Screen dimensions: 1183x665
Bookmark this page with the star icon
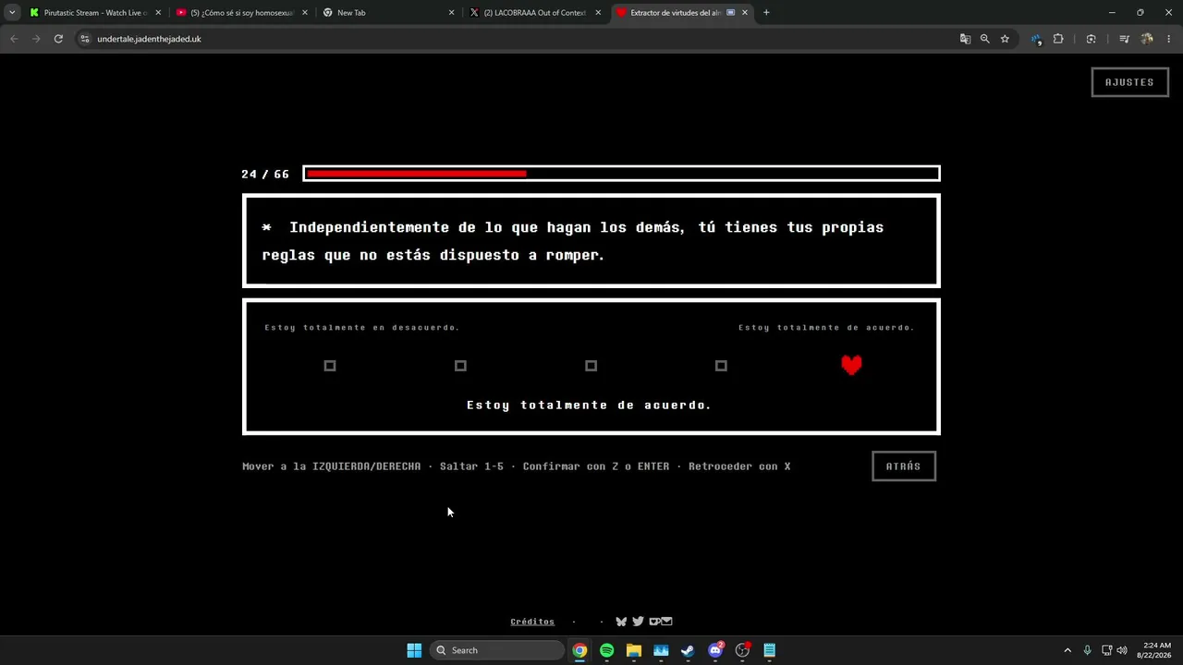coord(1005,39)
